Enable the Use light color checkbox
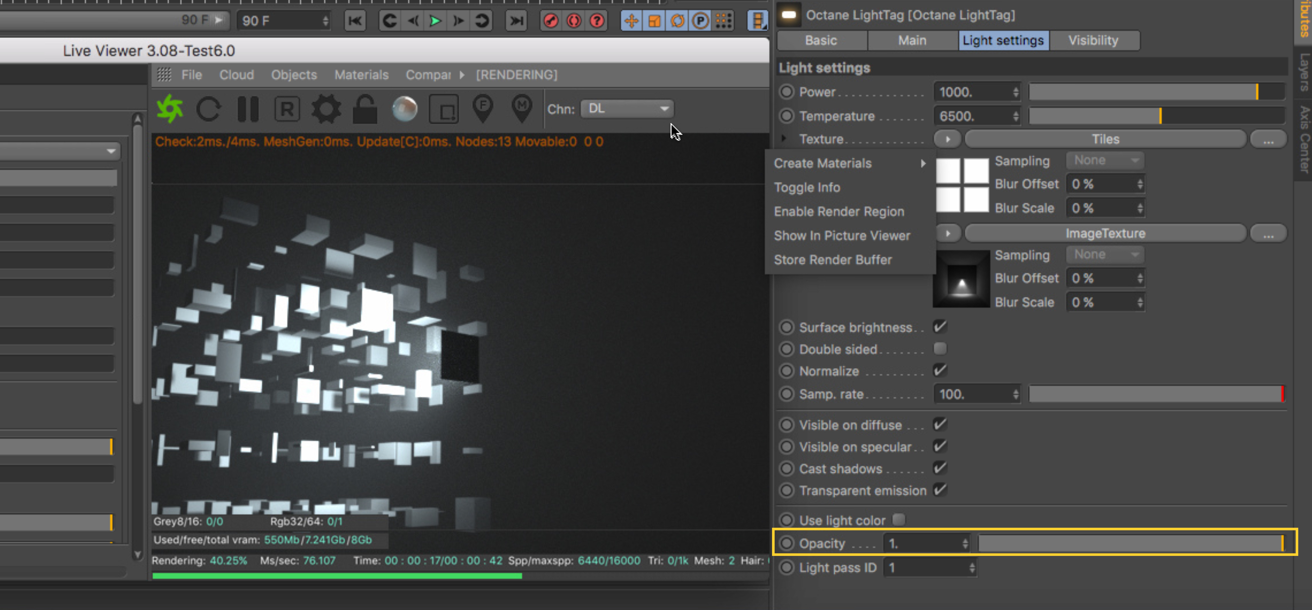Screen dimensions: 1312x610 coord(899,519)
